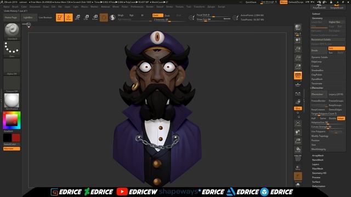351x197 pixels.
Task: Expand the ClayPolish section
Action: pyautogui.click(x=316, y=75)
